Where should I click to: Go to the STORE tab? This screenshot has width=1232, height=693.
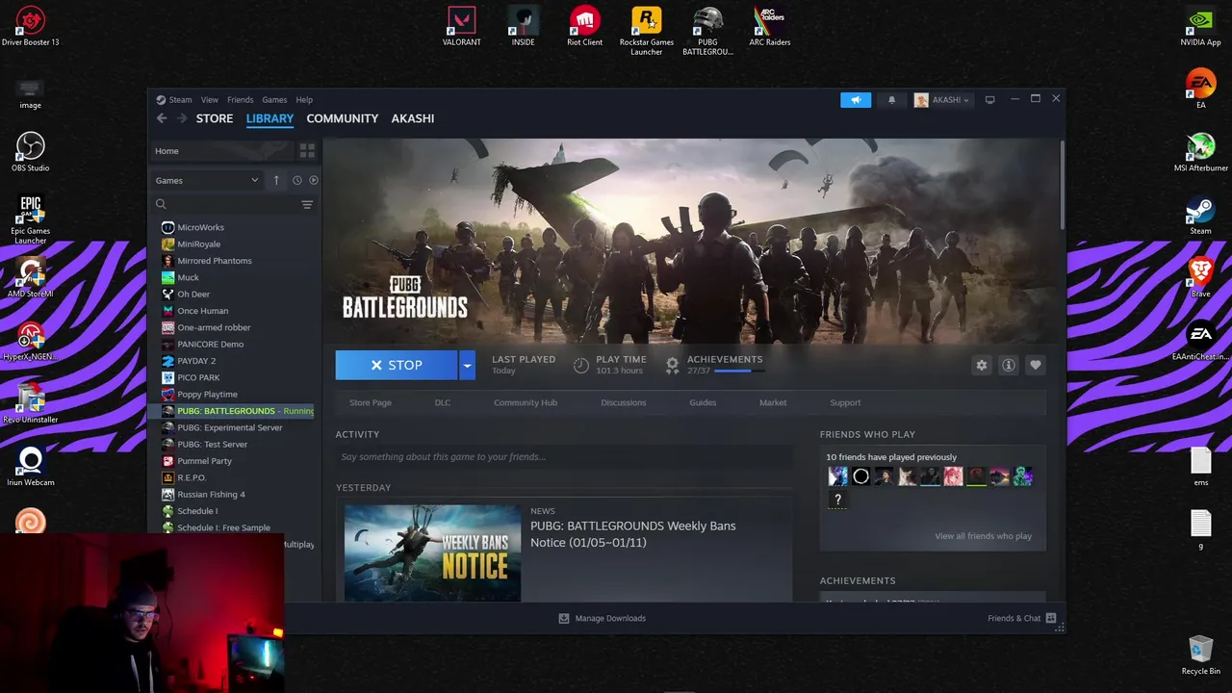point(215,118)
